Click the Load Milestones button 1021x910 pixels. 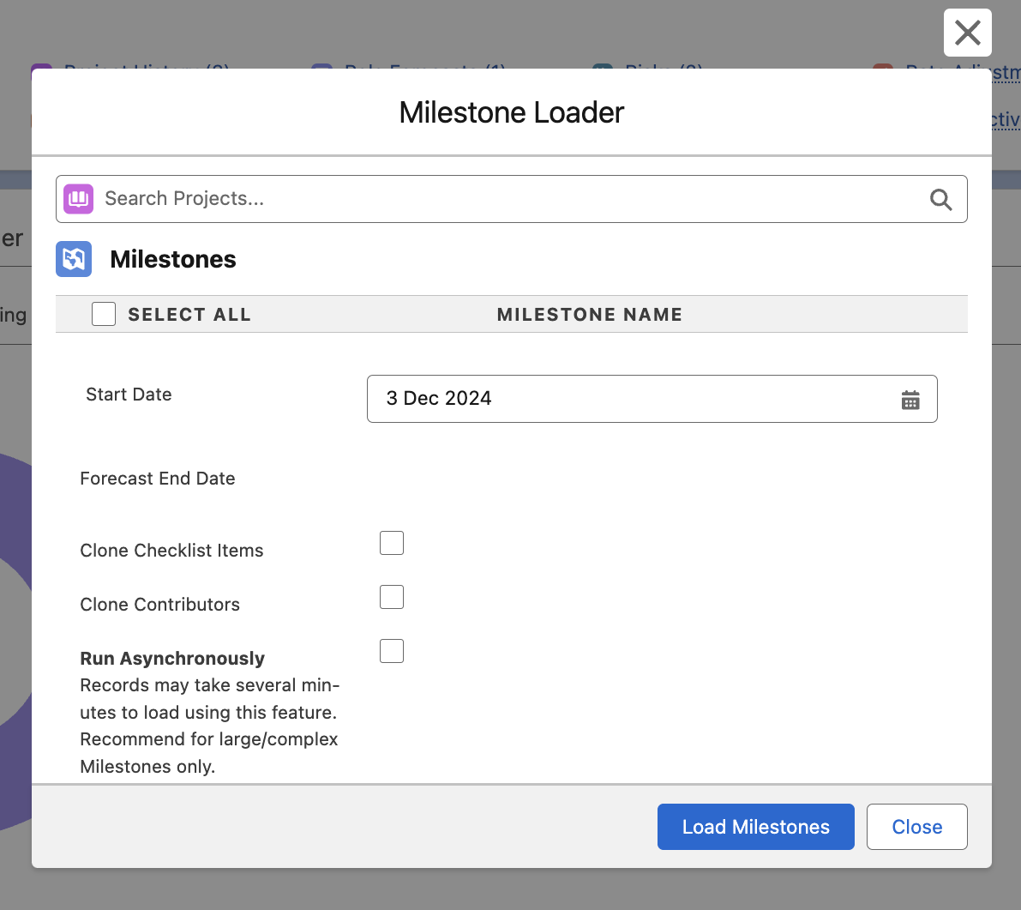(756, 827)
